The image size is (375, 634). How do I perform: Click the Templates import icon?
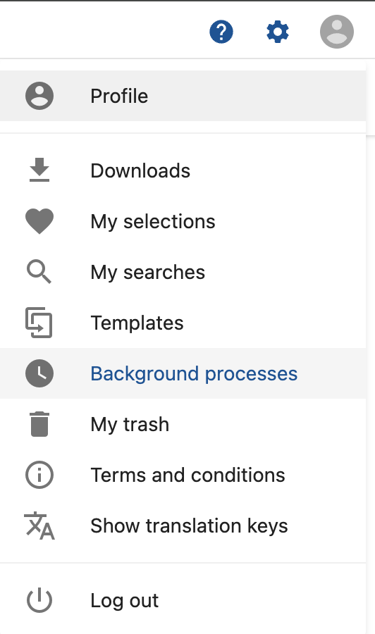39,323
